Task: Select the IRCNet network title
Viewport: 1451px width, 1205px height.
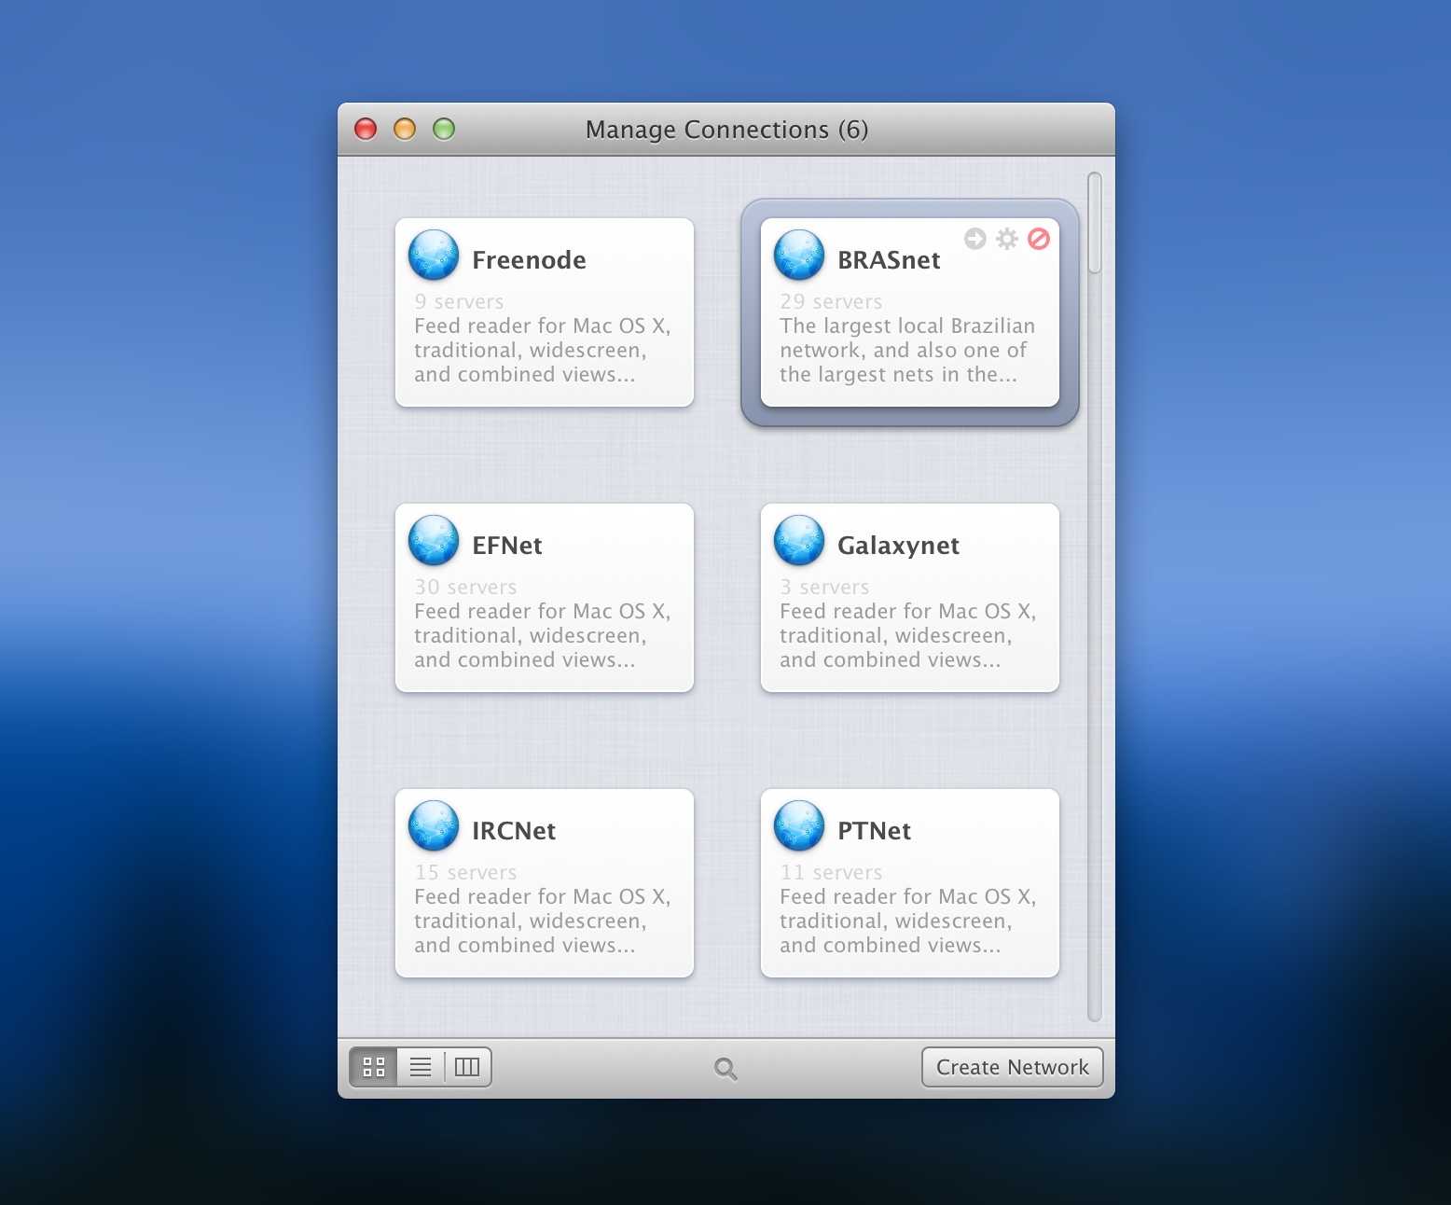Action: pyautogui.click(x=514, y=831)
